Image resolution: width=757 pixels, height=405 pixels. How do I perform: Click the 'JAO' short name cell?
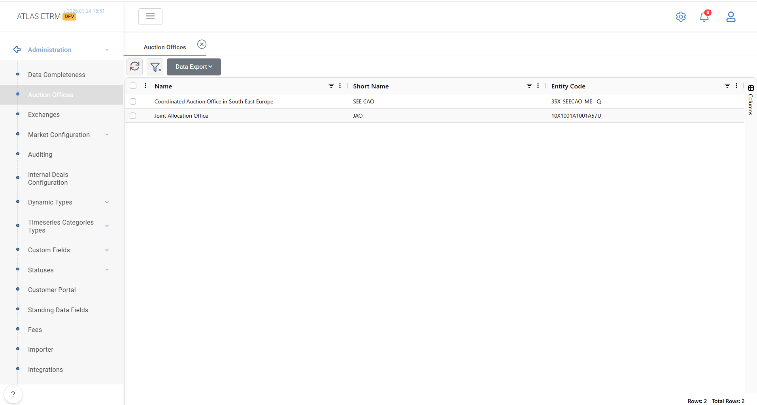358,116
